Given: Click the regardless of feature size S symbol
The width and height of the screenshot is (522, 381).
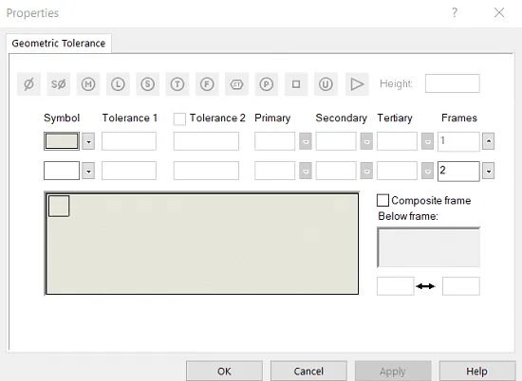Looking at the screenshot, I should [x=147, y=84].
